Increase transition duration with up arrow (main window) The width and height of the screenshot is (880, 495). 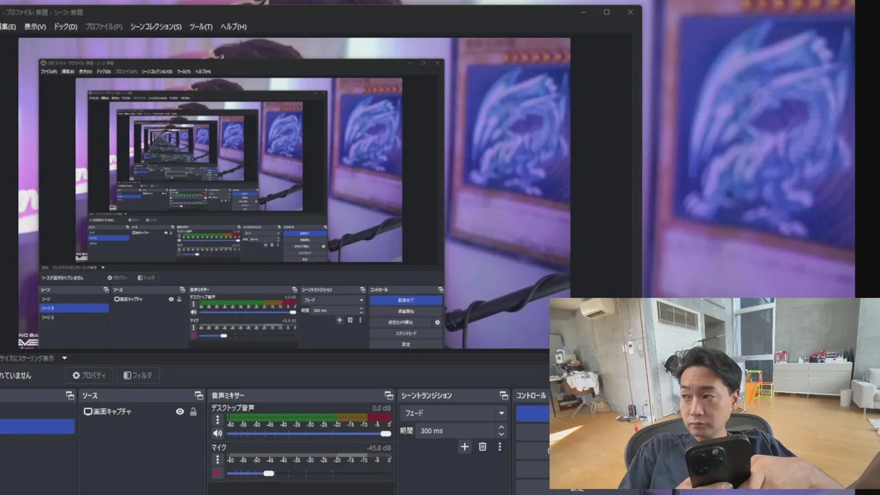[x=501, y=428]
